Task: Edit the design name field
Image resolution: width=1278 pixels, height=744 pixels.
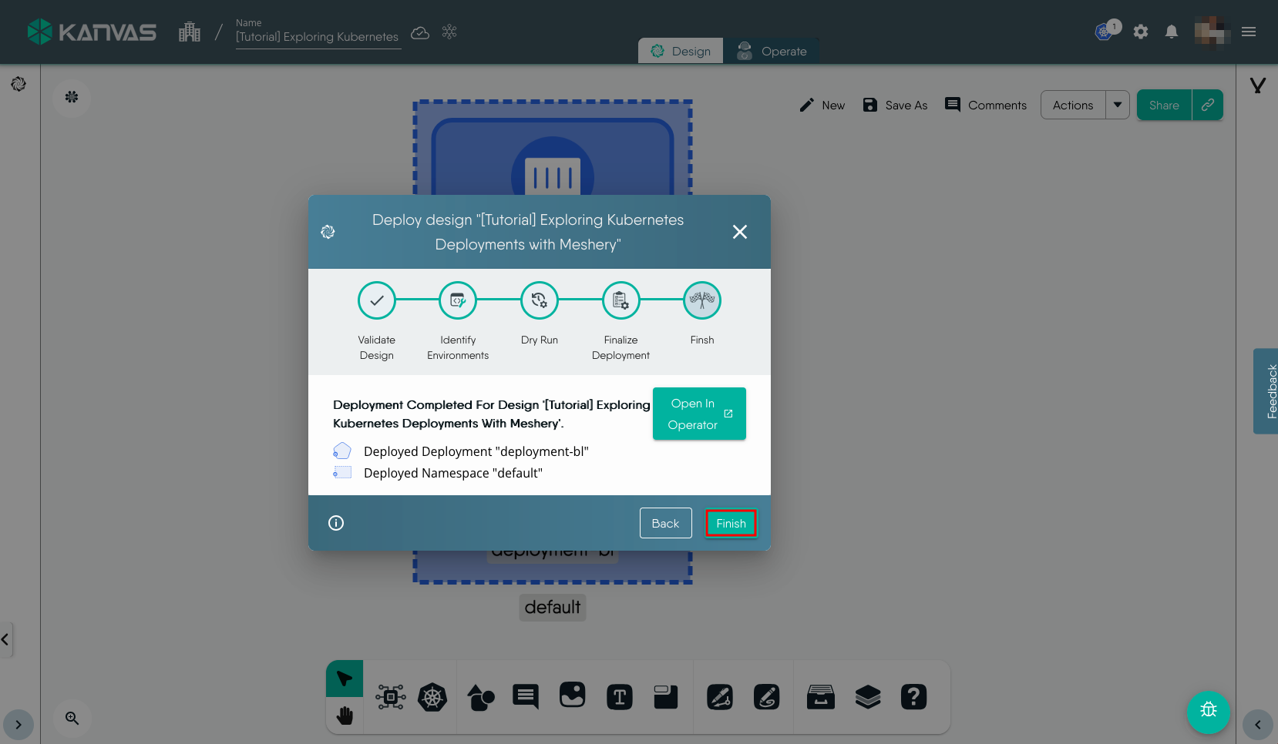Action: tap(317, 37)
